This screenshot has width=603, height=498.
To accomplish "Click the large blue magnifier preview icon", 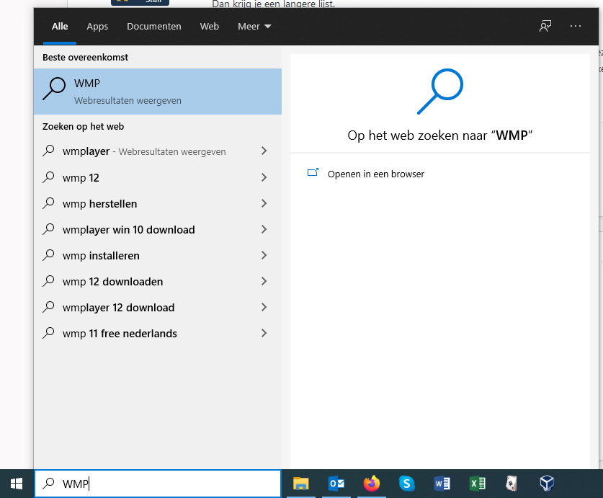I will click(x=440, y=92).
